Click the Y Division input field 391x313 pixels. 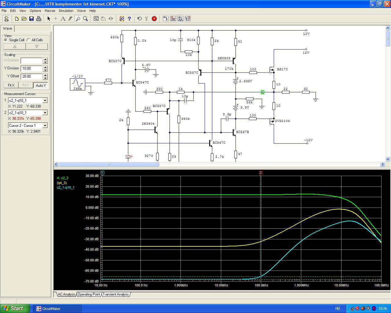31,68
